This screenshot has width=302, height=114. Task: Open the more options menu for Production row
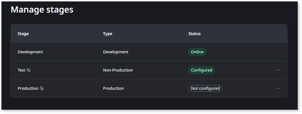pyautogui.click(x=278, y=88)
